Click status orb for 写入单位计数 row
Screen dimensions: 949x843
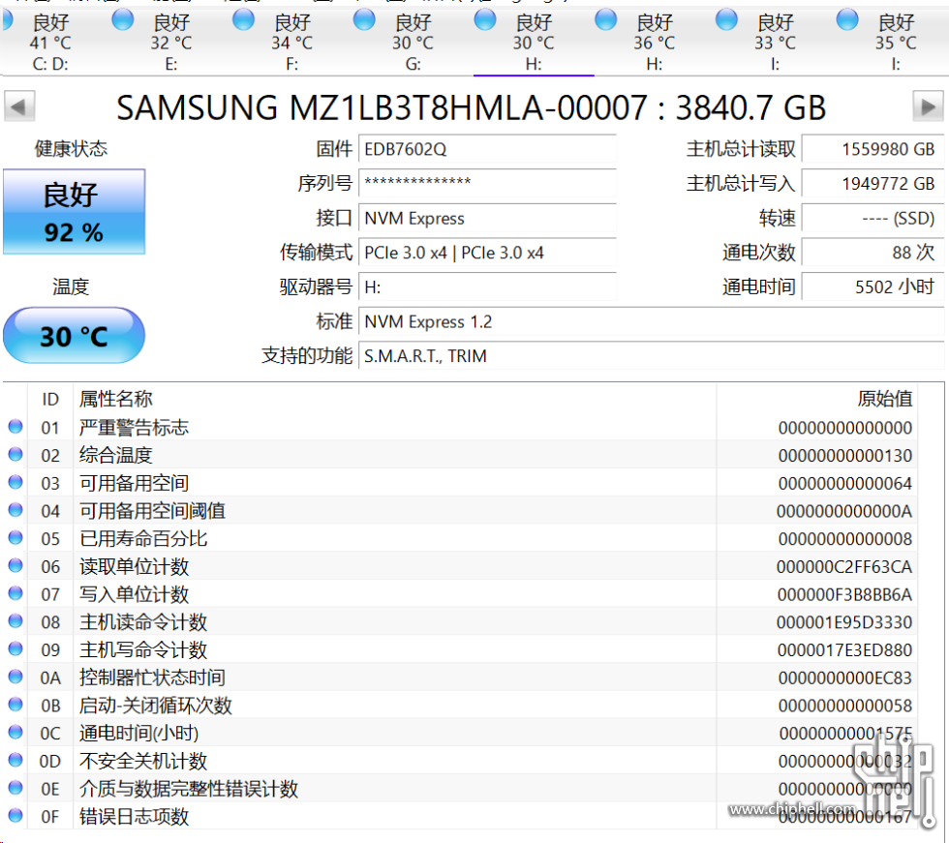click(x=15, y=594)
